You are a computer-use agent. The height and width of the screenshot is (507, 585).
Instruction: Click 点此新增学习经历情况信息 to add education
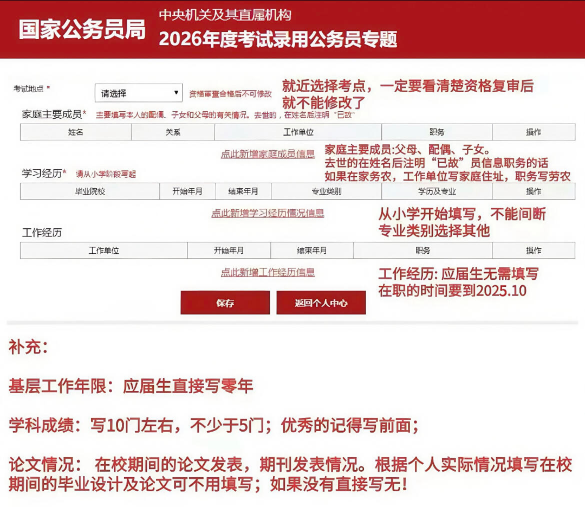pyautogui.click(x=269, y=213)
